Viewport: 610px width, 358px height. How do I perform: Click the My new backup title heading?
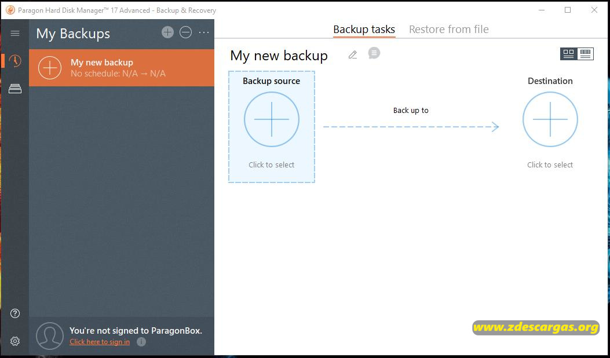pyautogui.click(x=279, y=56)
